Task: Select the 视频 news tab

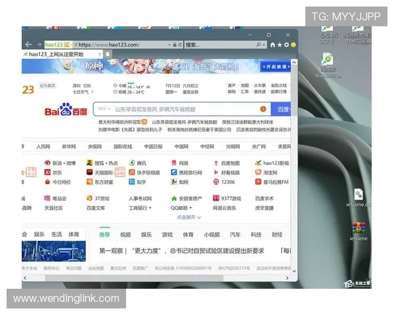Action: point(125,235)
